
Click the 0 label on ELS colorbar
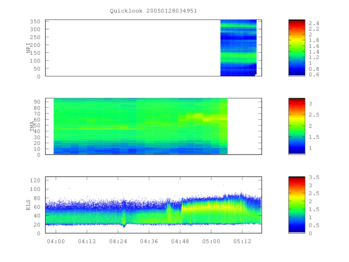pyautogui.click(x=310, y=233)
